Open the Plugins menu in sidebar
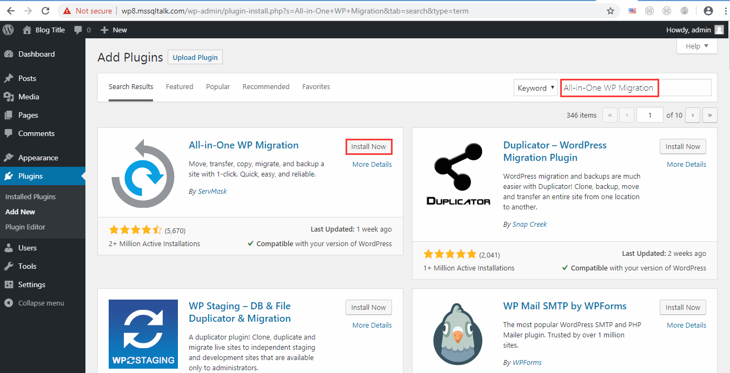730x373 pixels. tap(43, 176)
